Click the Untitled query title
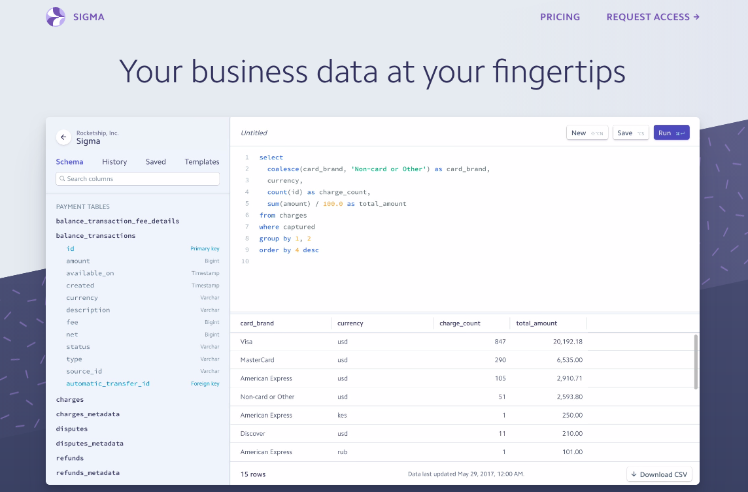Image resolution: width=748 pixels, height=492 pixels. coord(254,133)
